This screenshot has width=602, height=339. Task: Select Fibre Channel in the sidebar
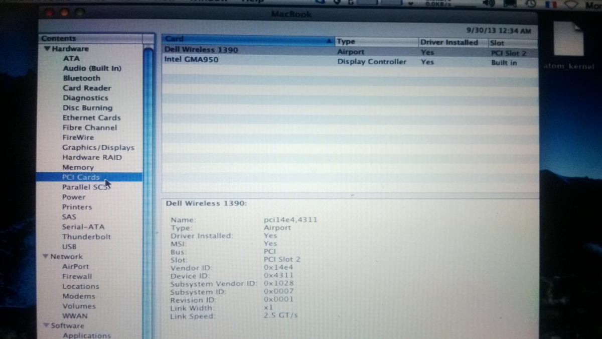click(x=90, y=128)
